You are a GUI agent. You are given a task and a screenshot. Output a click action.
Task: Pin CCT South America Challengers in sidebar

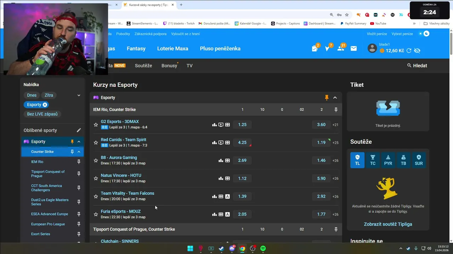(79, 188)
